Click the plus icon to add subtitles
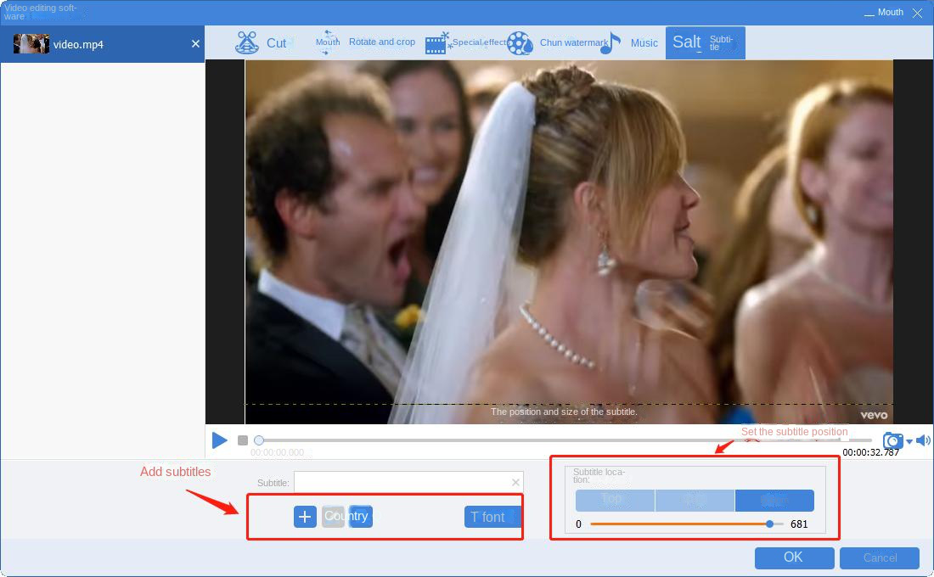This screenshot has height=577, width=934. click(x=305, y=516)
